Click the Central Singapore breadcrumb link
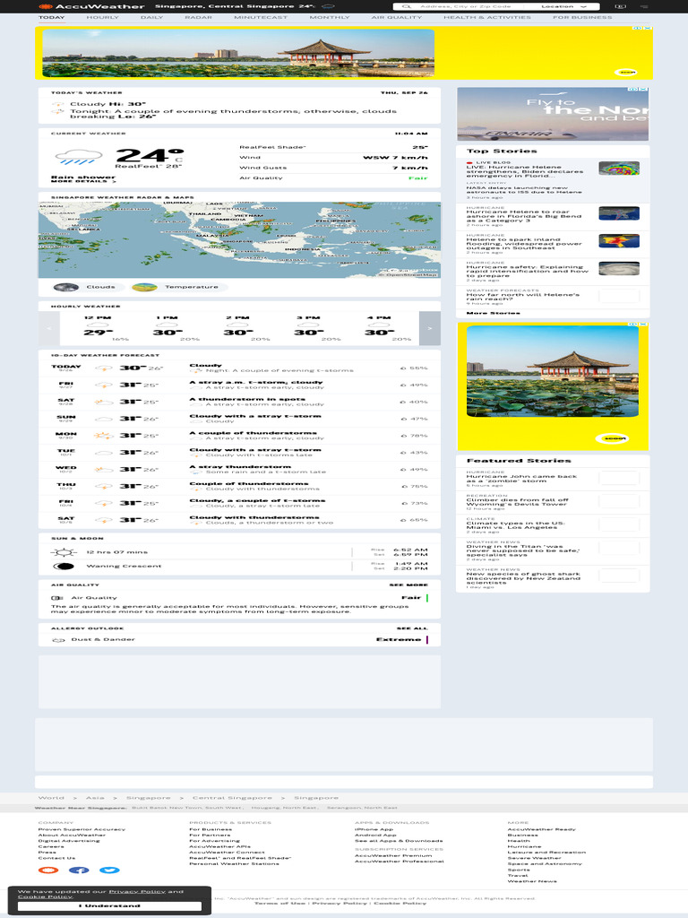 coord(232,798)
